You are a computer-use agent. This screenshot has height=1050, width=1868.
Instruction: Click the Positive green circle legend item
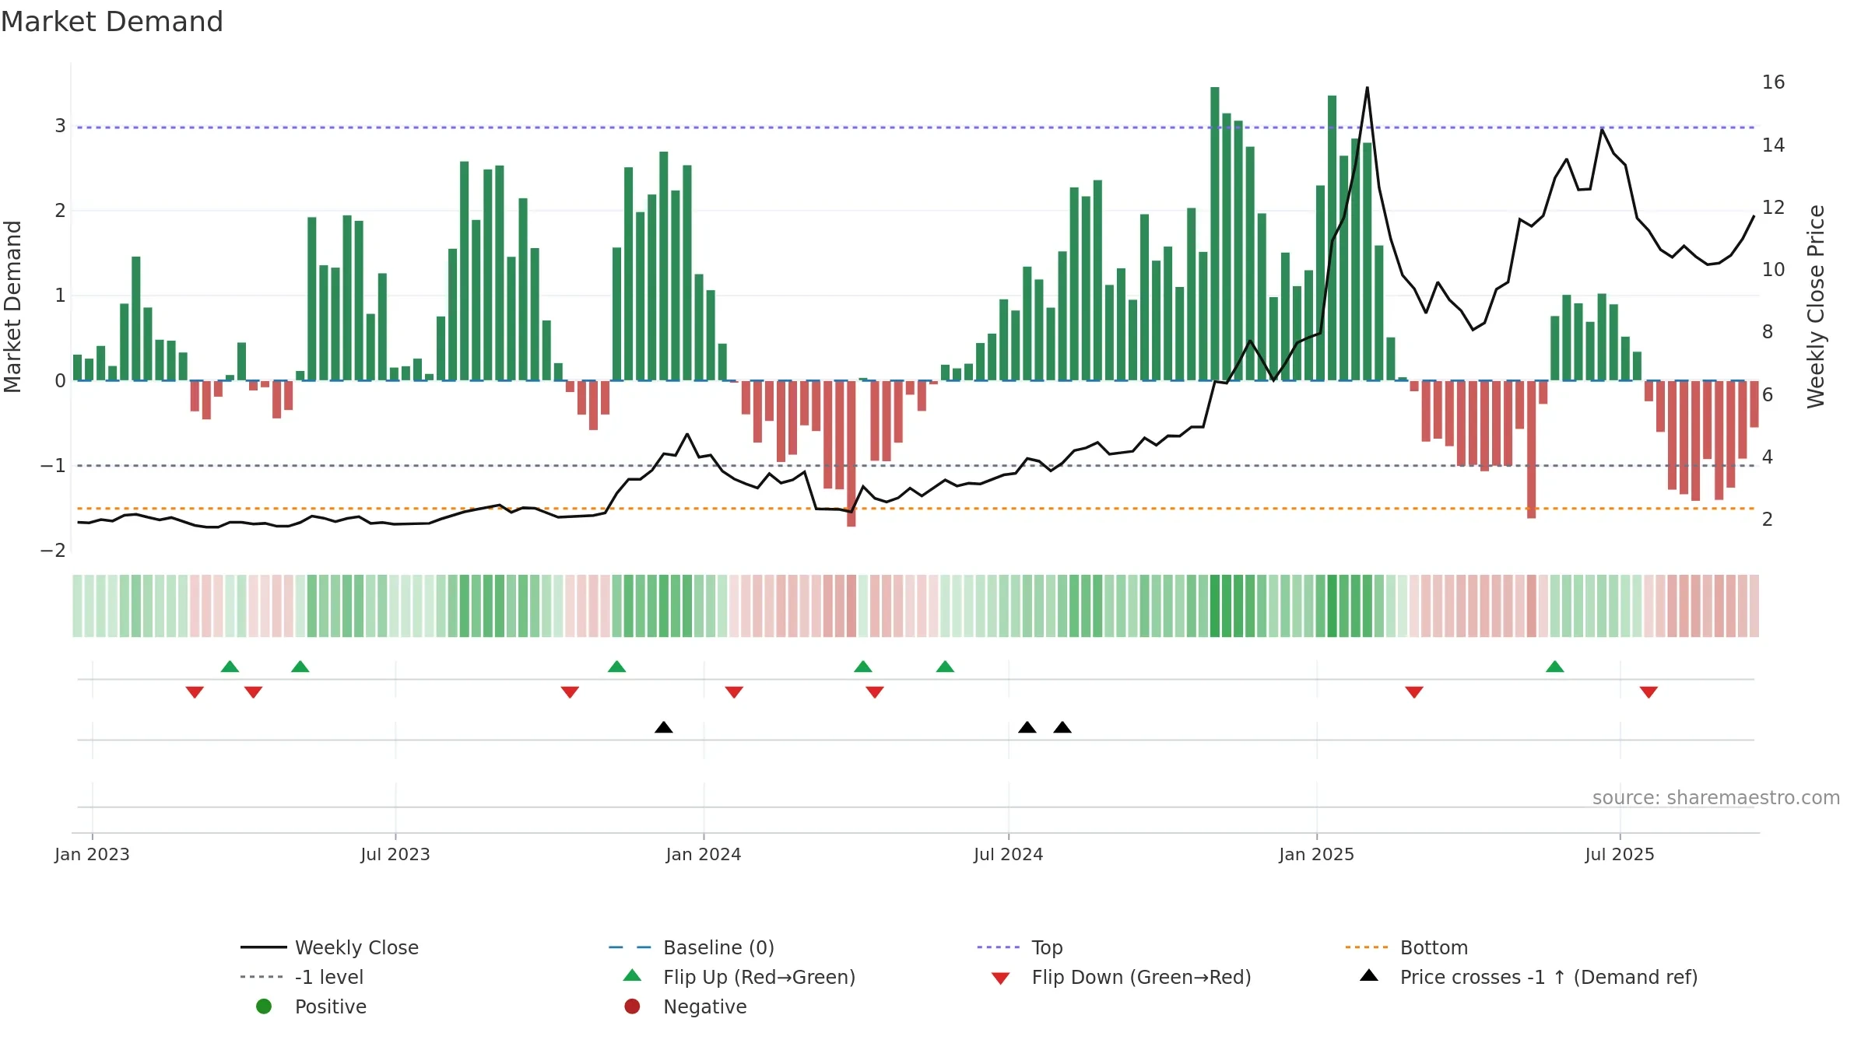pos(311,1006)
